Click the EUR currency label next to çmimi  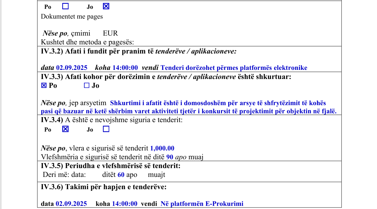point(110,33)
